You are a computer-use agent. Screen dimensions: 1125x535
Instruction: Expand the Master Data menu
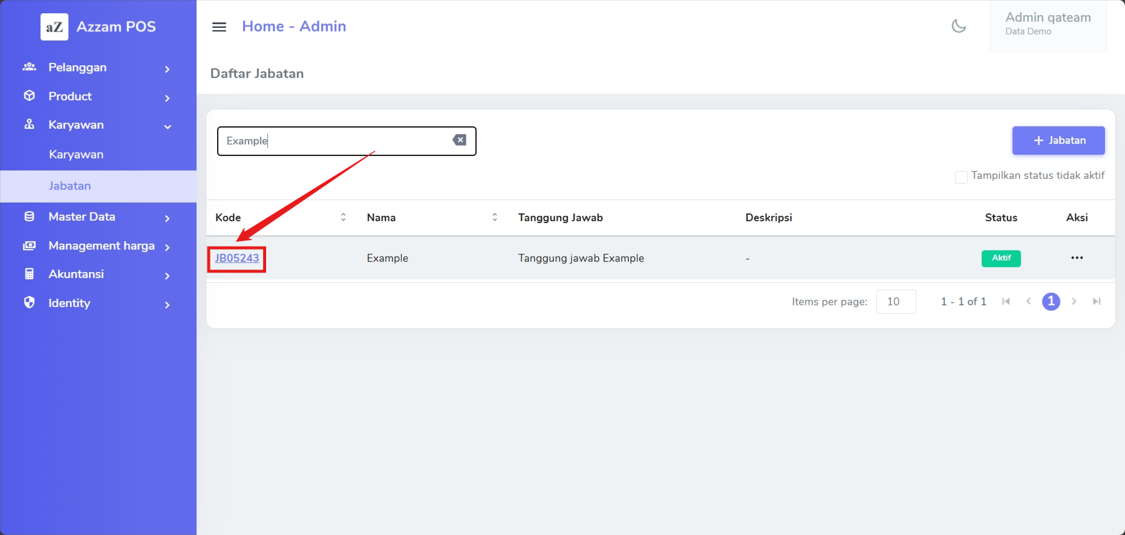pos(98,217)
